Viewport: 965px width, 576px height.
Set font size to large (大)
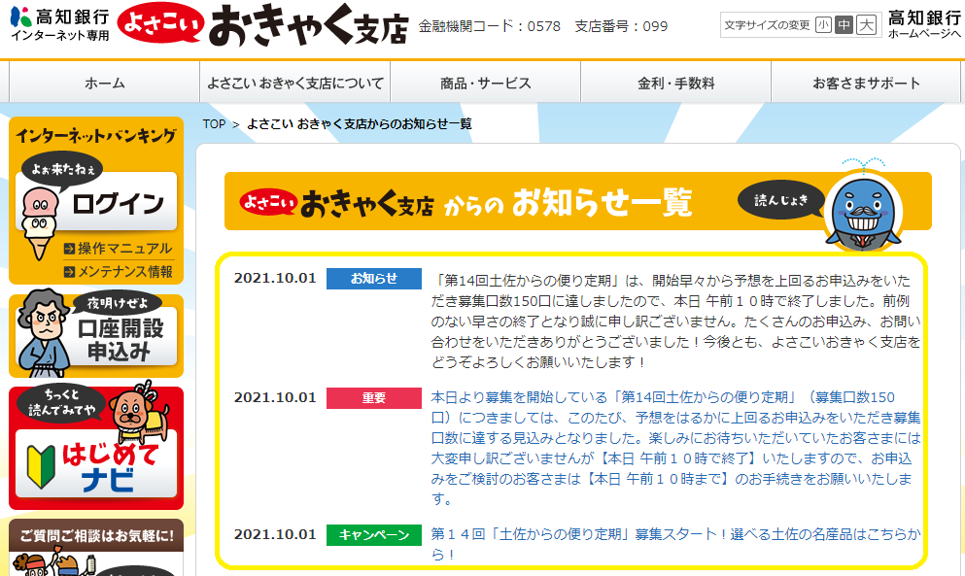(867, 25)
